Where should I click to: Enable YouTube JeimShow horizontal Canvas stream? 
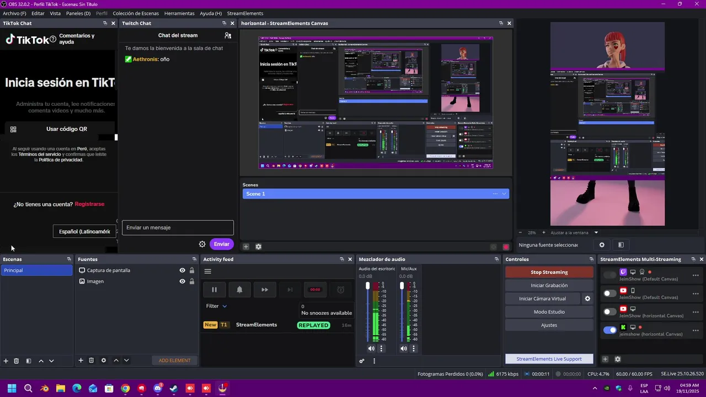(x=609, y=312)
